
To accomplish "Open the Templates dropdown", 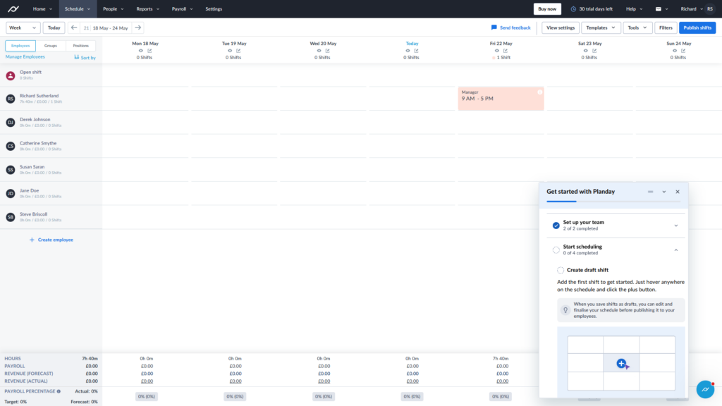I will coord(601,27).
